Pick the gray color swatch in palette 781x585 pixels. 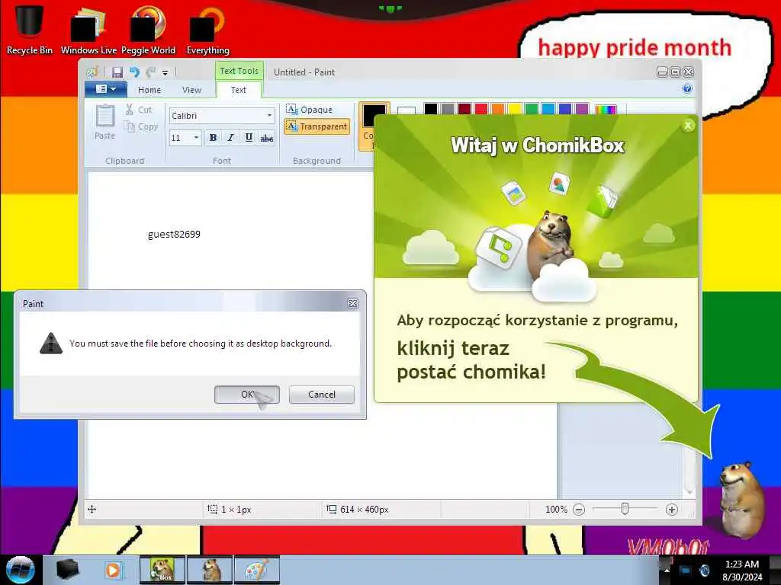448,108
